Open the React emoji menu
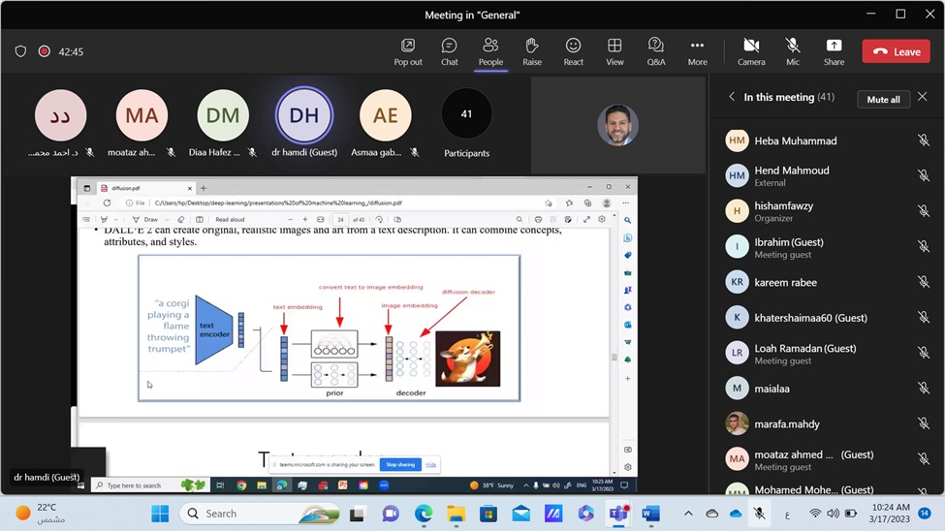 (x=574, y=51)
